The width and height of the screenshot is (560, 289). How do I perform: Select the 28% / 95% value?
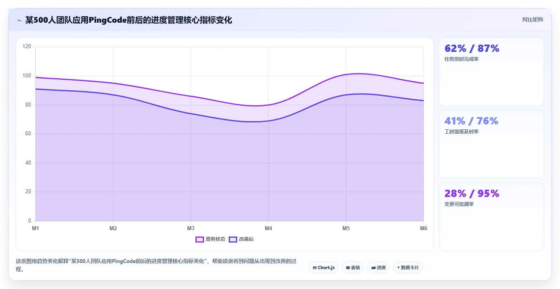pyautogui.click(x=472, y=193)
